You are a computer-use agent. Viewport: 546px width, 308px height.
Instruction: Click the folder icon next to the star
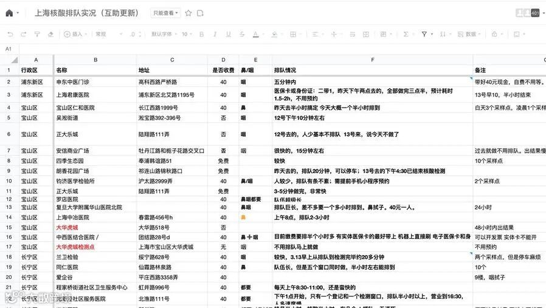pos(200,13)
